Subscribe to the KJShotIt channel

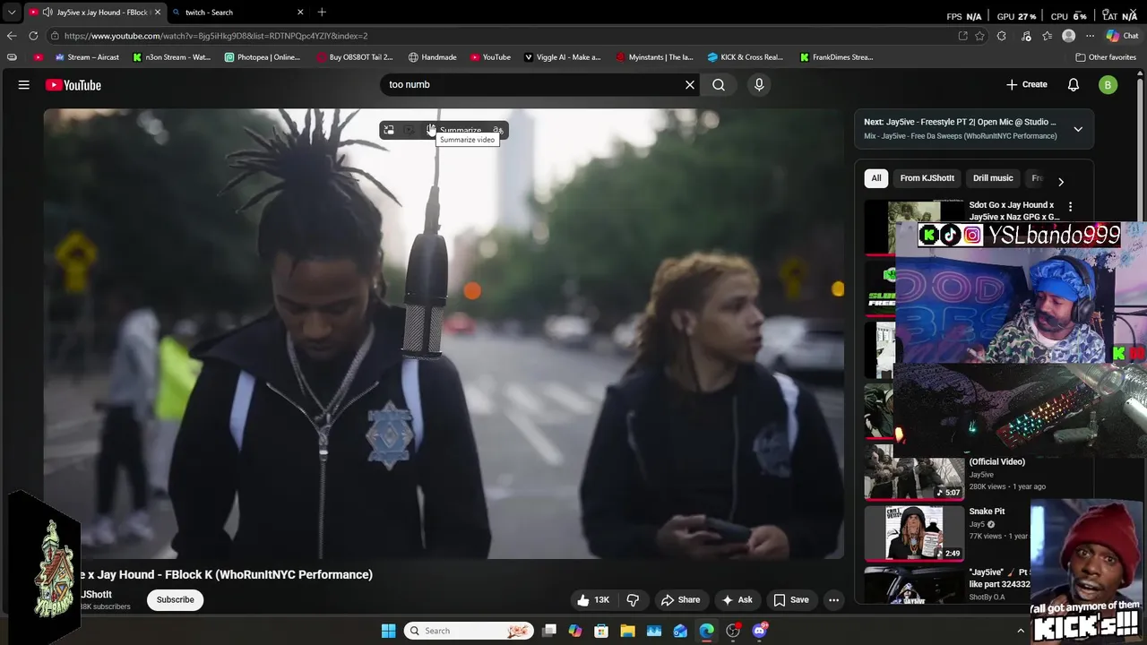[x=176, y=599]
